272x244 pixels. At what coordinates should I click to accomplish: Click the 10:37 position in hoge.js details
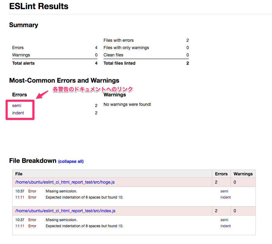[x=19, y=191]
